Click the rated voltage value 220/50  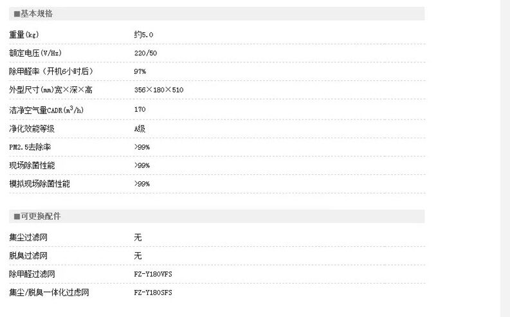(145, 53)
